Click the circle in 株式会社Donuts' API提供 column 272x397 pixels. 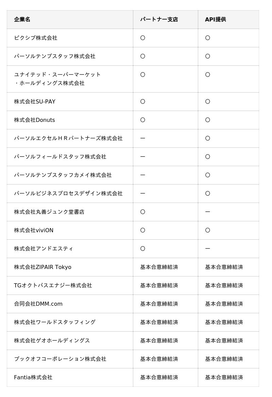click(x=207, y=120)
